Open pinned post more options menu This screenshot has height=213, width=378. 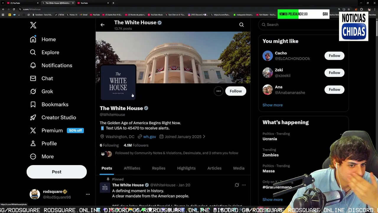pos(244,185)
